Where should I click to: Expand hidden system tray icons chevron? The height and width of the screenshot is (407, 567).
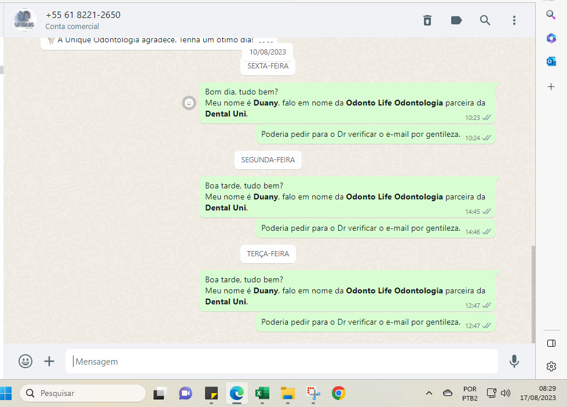point(429,393)
